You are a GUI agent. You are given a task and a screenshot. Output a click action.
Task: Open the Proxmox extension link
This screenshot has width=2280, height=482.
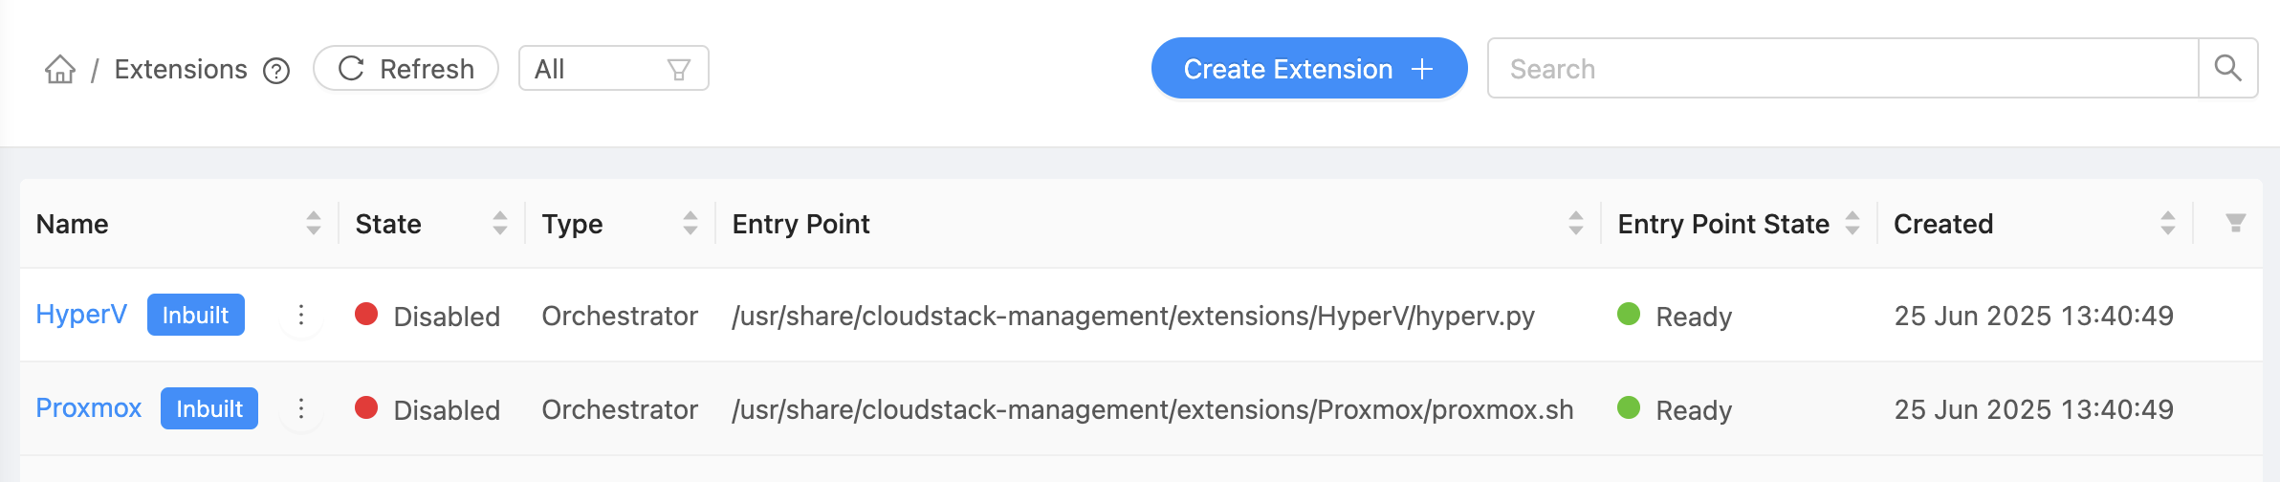point(88,408)
